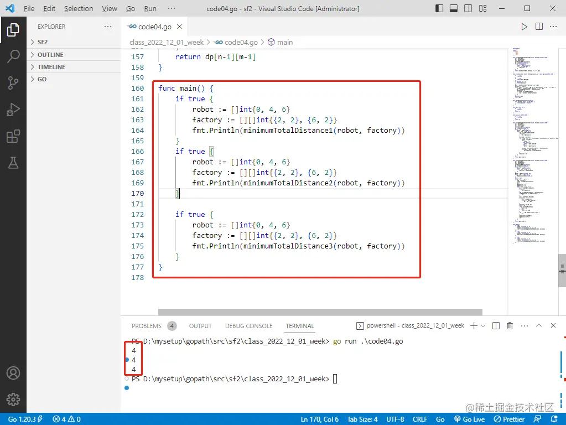Open Explorer Views and More Actions ellipsis
Image resolution: width=566 pixels, height=425 pixels.
pyautogui.click(x=108, y=27)
